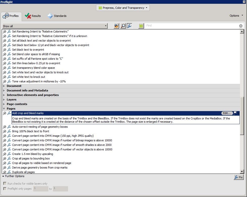Select 'Convert page content' if smooth shades above 2000

pos(62,145)
